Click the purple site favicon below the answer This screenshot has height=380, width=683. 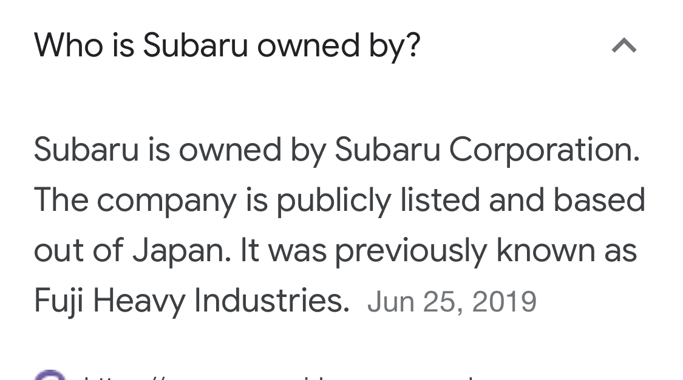tap(50, 375)
